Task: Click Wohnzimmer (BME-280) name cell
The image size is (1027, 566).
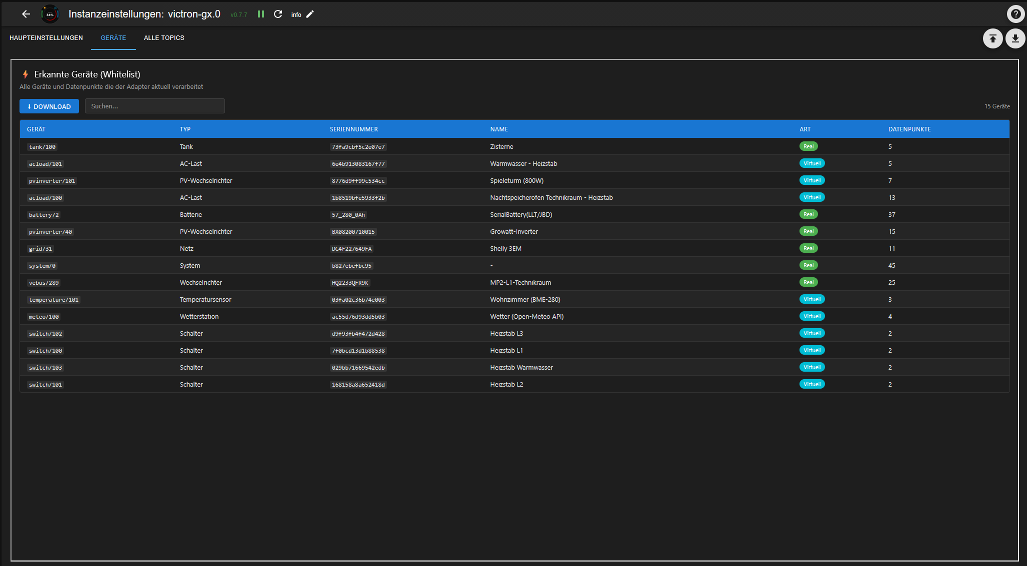Action: click(x=525, y=299)
